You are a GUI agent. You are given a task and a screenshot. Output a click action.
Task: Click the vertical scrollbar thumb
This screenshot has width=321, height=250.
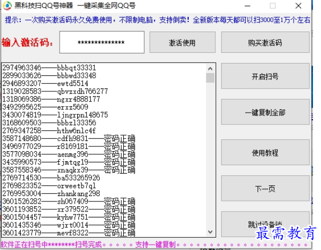point(210,78)
